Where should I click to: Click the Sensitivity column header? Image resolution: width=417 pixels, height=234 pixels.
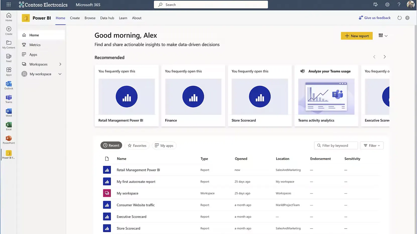coord(352,159)
